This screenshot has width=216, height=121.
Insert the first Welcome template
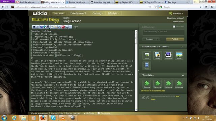click(168, 84)
